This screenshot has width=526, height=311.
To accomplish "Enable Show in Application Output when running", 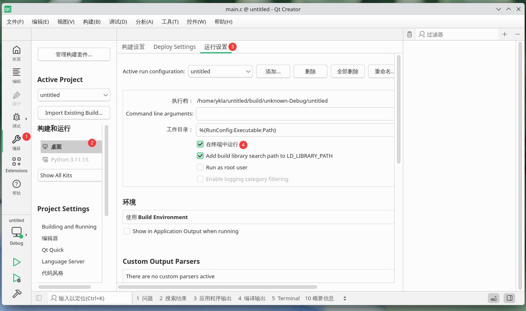I will click(127, 231).
